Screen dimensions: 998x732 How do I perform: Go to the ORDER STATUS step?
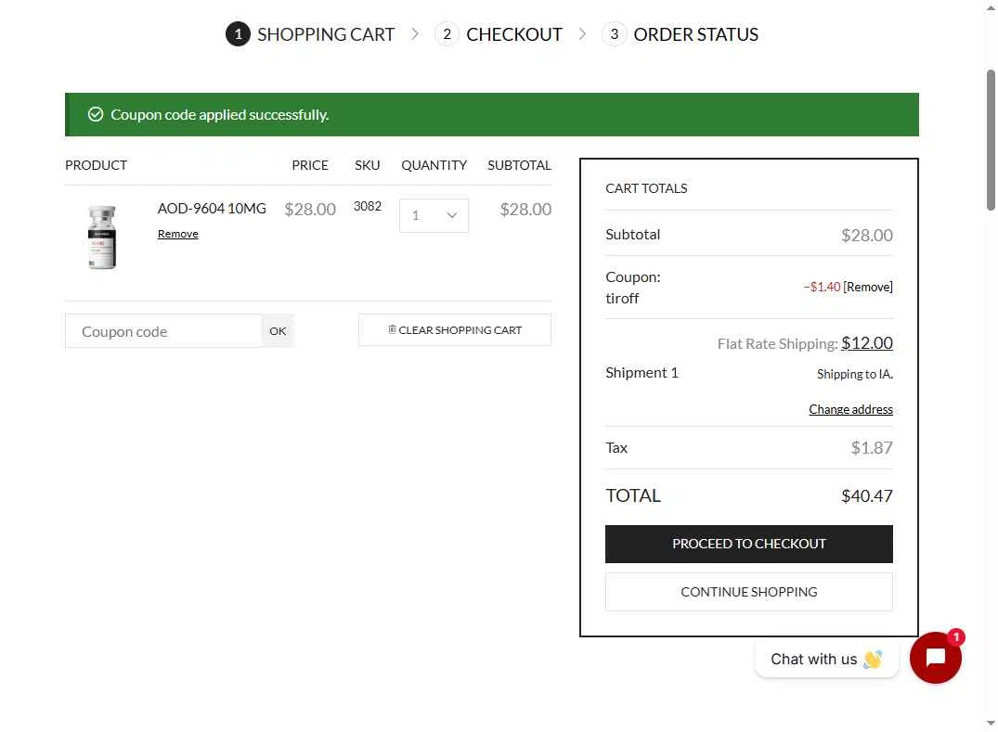[x=695, y=34]
